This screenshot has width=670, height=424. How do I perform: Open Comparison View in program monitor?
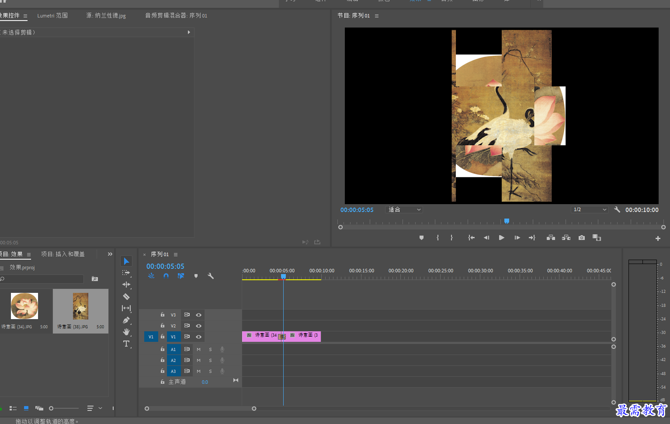tap(597, 238)
